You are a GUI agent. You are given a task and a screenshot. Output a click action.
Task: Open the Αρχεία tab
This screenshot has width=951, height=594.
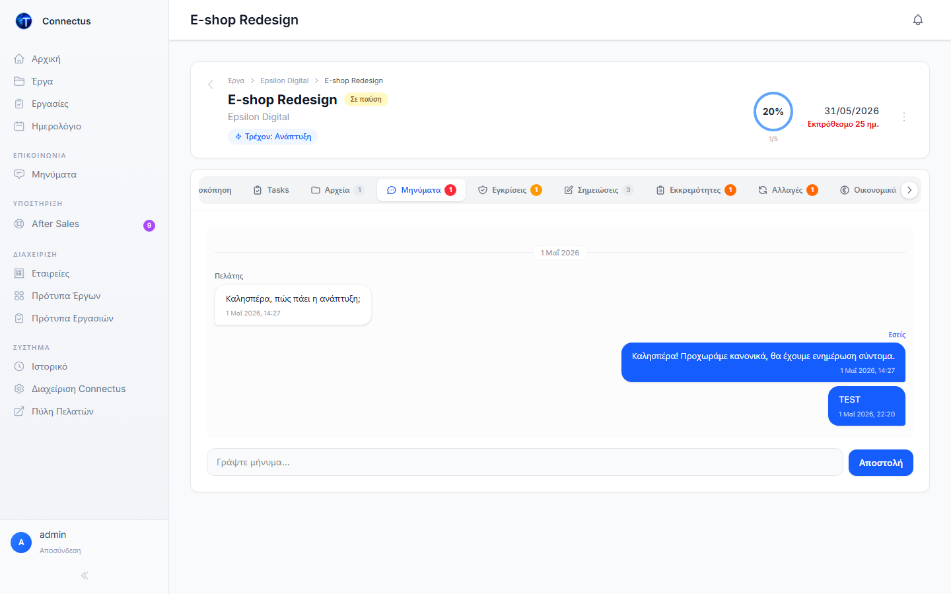(337, 190)
